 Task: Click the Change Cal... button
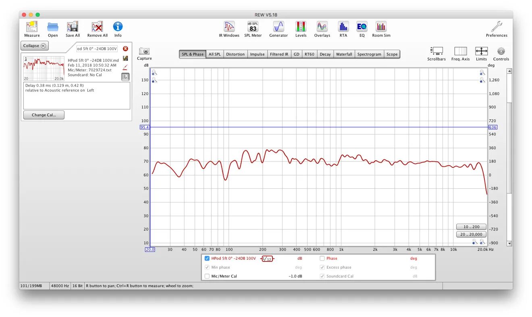(x=44, y=115)
